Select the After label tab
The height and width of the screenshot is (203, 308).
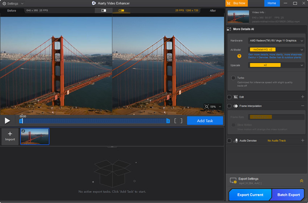pyautogui.click(x=213, y=10)
